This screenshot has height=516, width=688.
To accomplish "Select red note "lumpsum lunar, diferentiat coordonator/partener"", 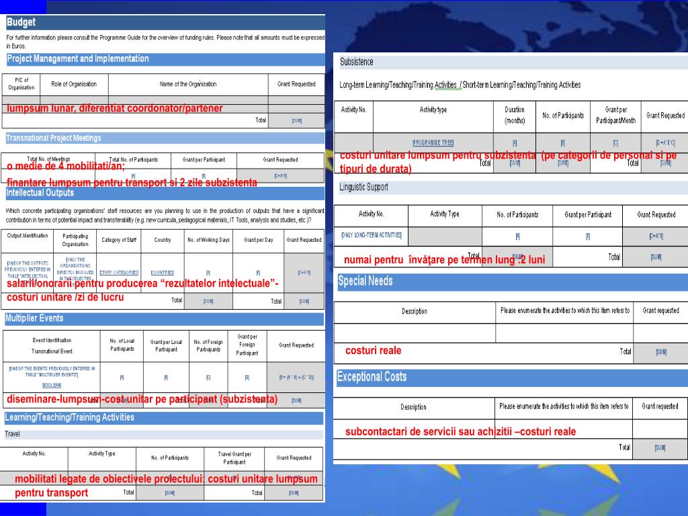I will (114, 108).
